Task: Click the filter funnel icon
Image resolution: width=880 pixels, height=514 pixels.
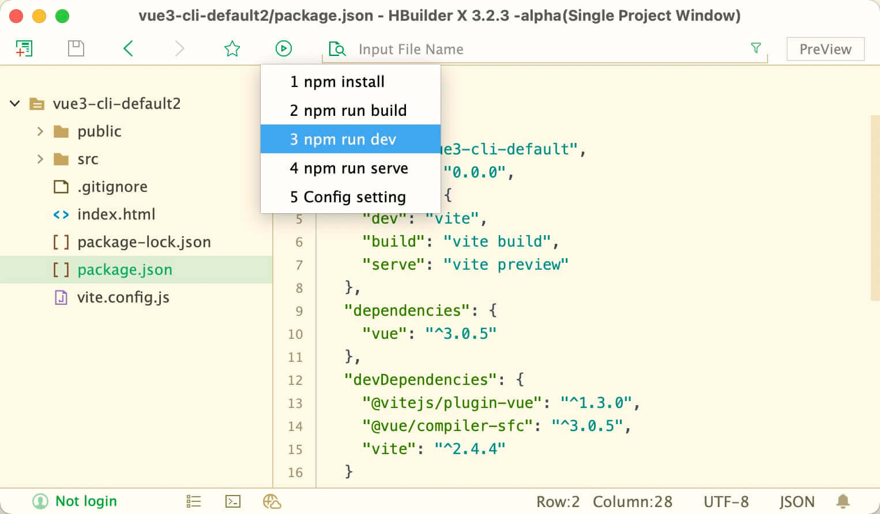Action: click(755, 48)
